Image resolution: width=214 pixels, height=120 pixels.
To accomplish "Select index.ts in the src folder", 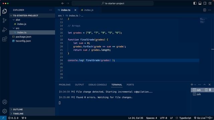I will click(x=32, y=32).
